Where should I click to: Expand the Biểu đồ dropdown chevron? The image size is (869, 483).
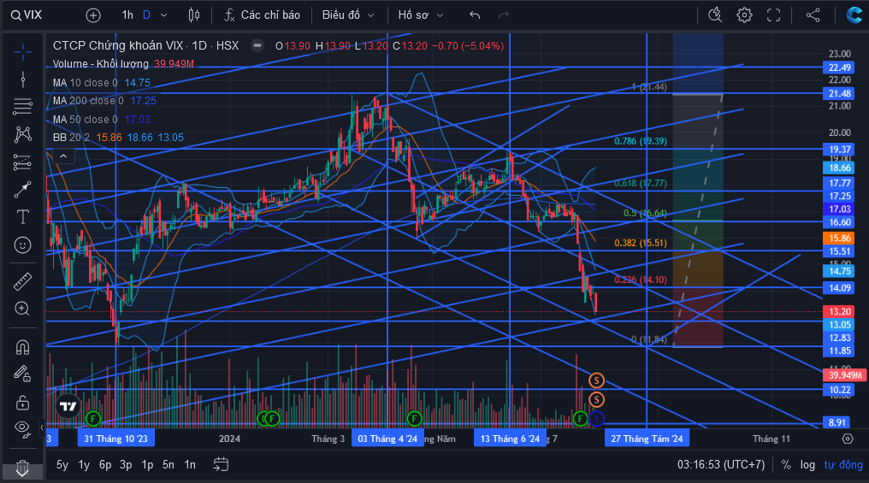pyautogui.click(x=370, y=15)
